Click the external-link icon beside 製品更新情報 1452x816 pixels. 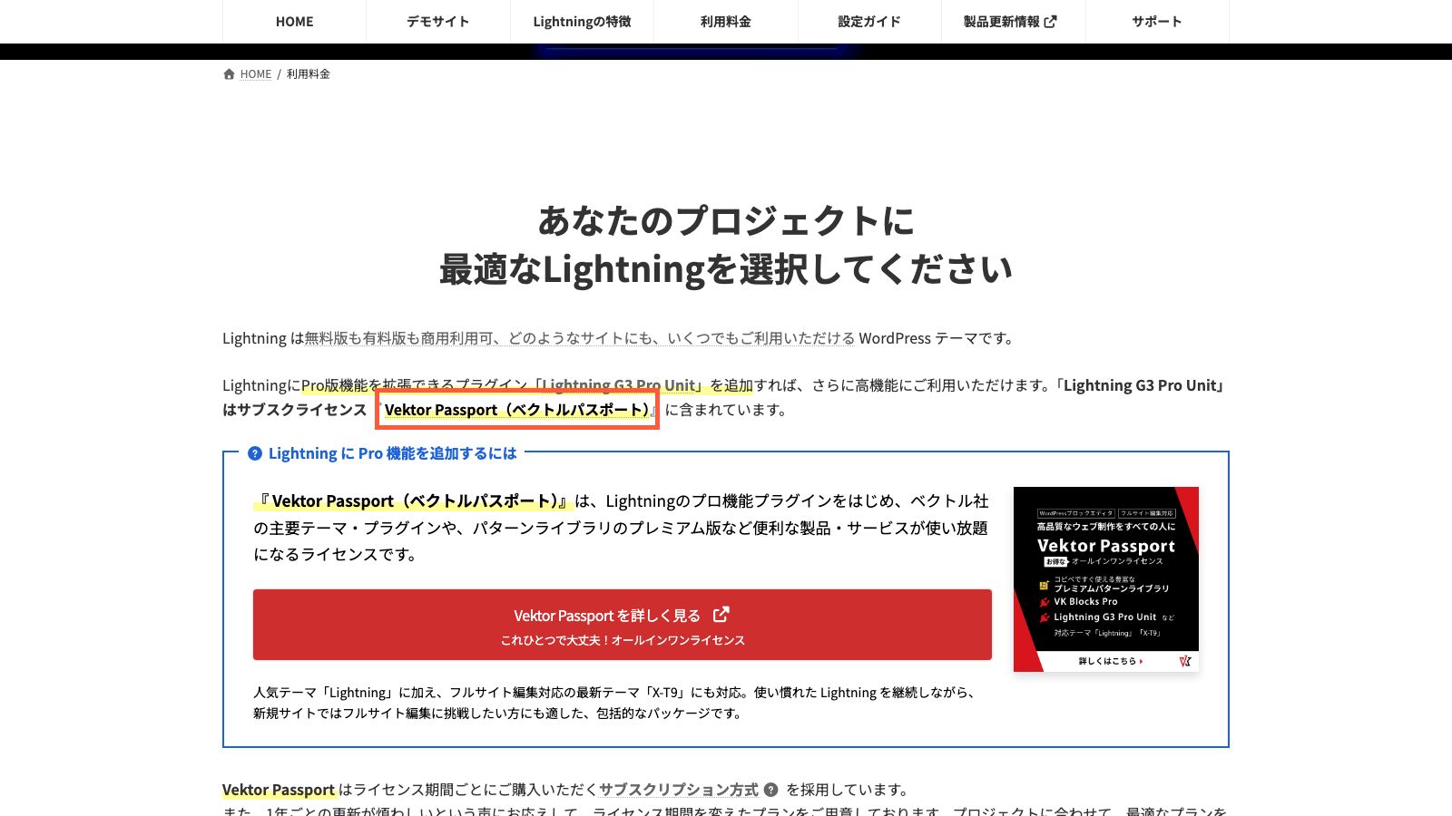coord(1050,22)
